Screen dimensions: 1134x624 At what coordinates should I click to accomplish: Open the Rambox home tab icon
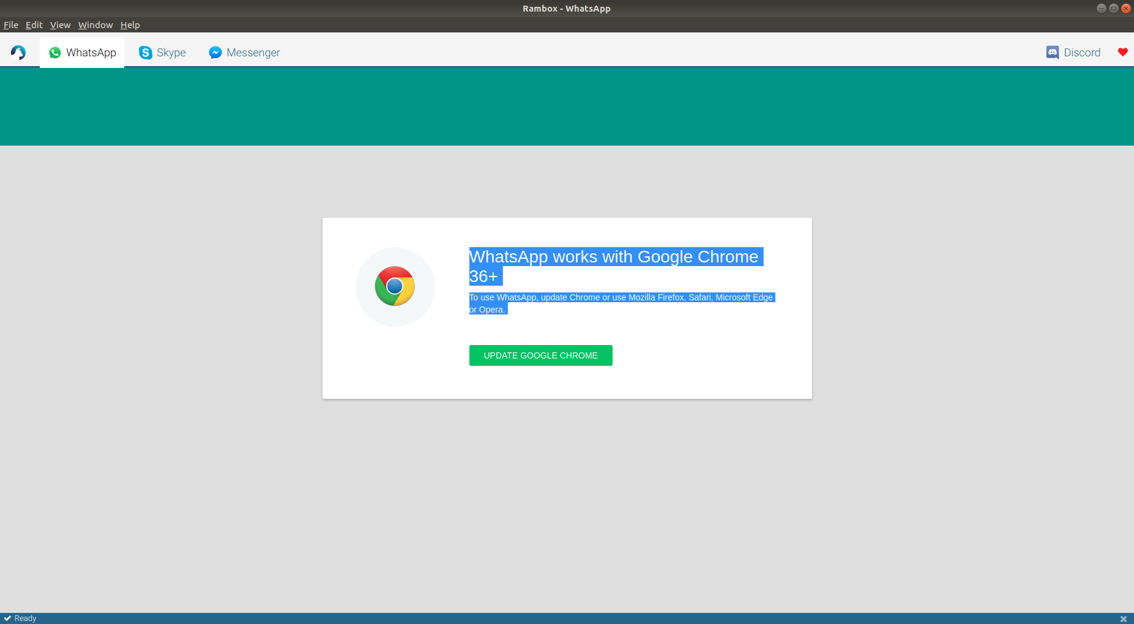[x=18, y=53]
